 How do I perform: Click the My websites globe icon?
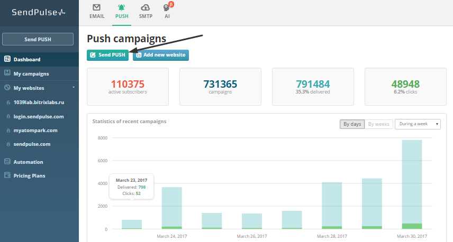(x=7, y=87)
